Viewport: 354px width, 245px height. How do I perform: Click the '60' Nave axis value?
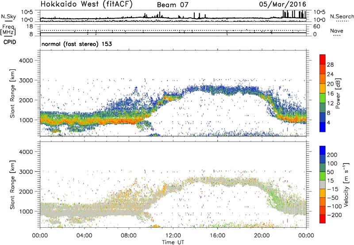316,27
